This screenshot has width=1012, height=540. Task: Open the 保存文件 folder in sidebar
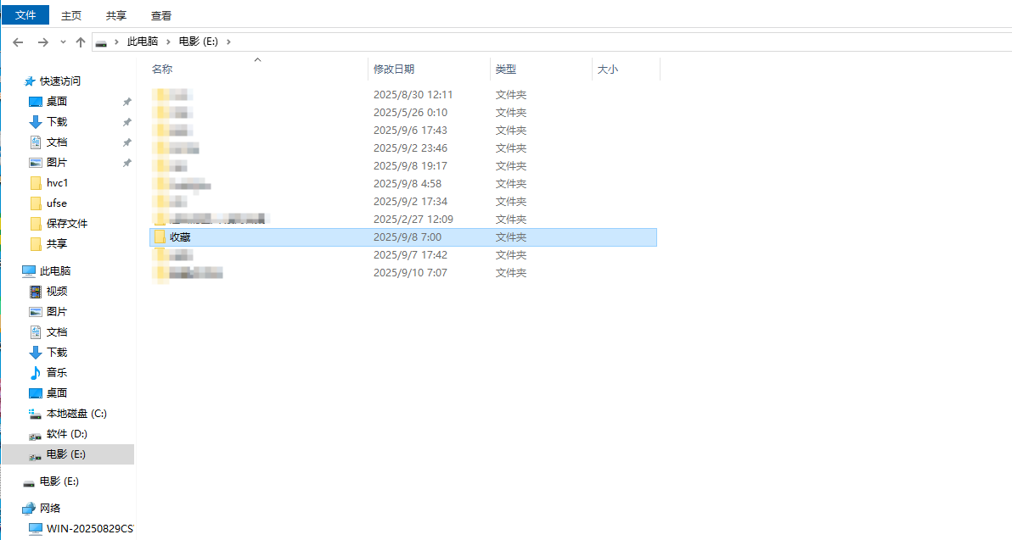[66, 224]
